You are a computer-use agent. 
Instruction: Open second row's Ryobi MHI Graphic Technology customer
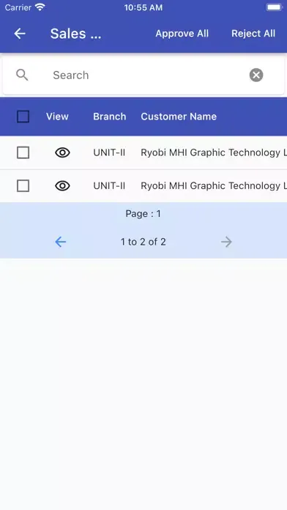(x=214, y=186)
